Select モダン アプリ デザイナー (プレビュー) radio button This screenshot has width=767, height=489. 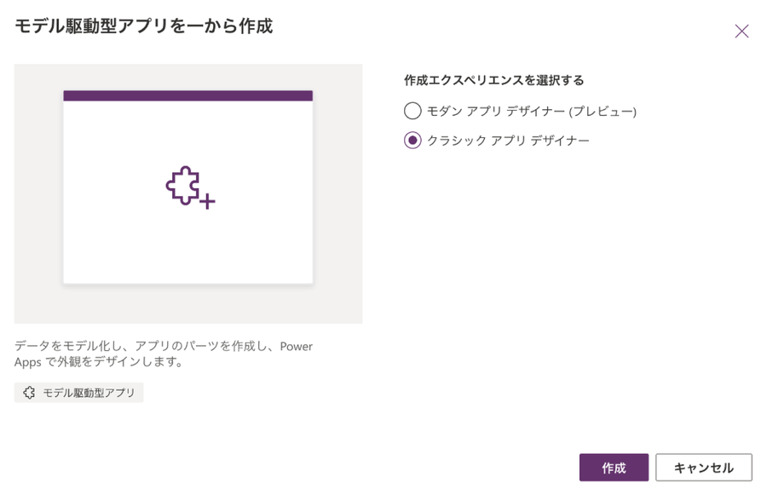point(412,111)
